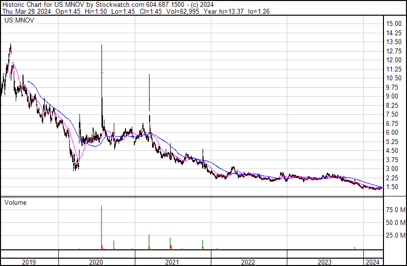
Task: Click the highest price spike peak in 2020
Action: click(102, 46)
